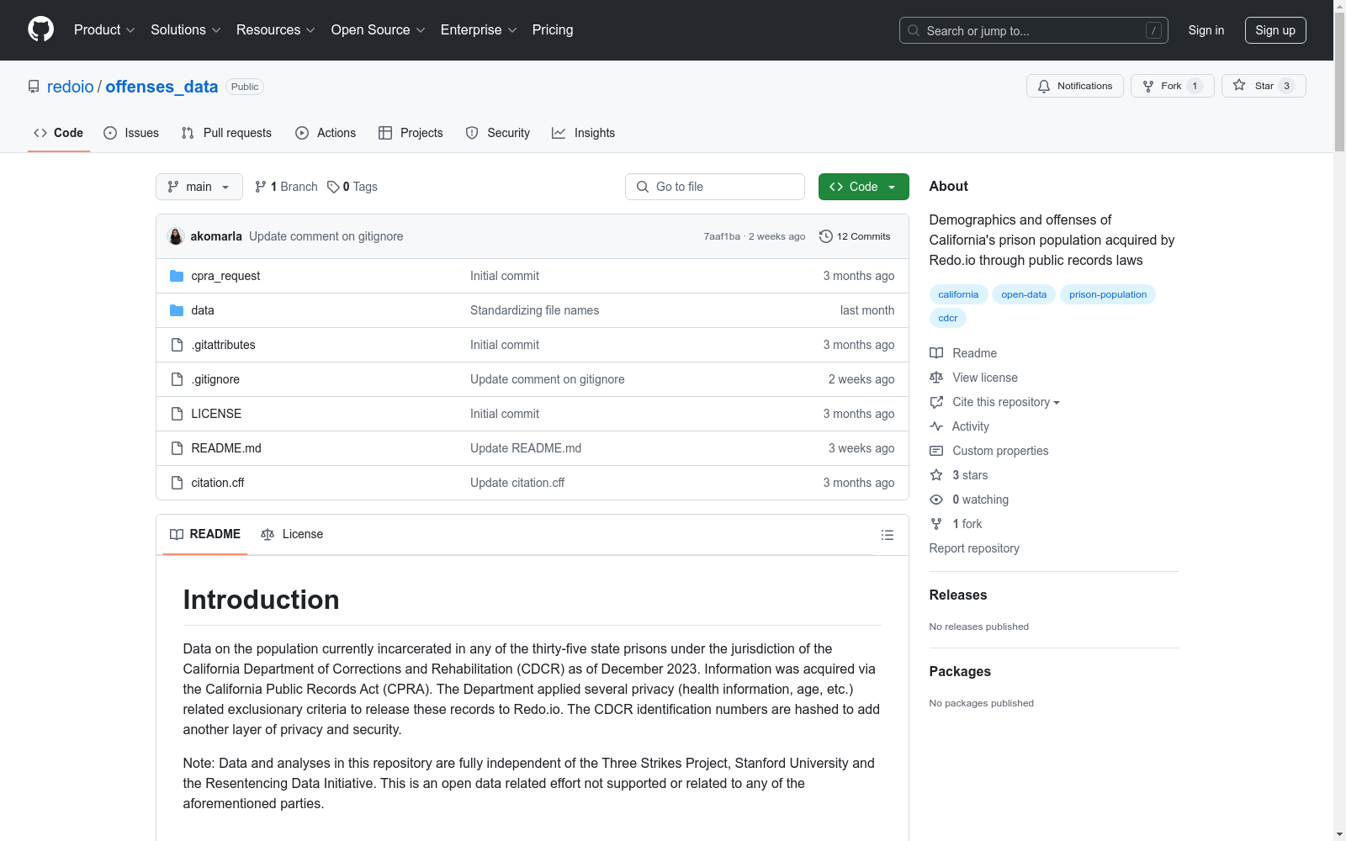
Task: Switch to the License tab in README panel
Action: [x=292, y=534]
